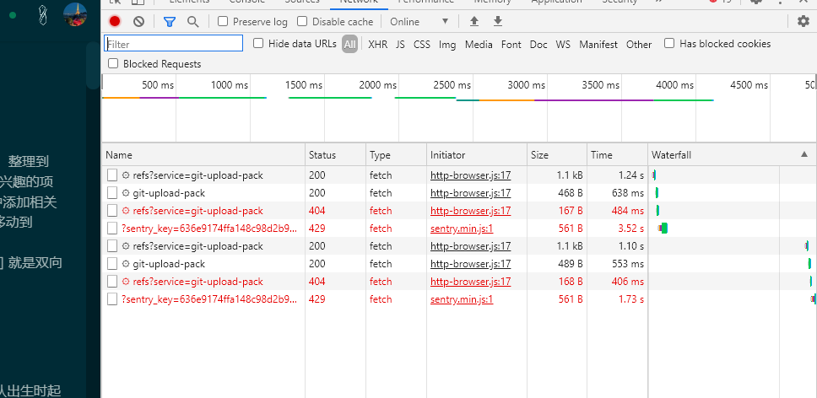817x398 pixels.
Task: Sort by Size column header
Action: [x=557, y=155]
